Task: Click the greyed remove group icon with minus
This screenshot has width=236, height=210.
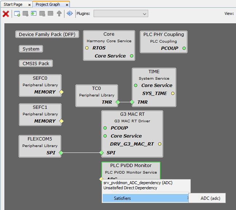Action: (25, 14)
